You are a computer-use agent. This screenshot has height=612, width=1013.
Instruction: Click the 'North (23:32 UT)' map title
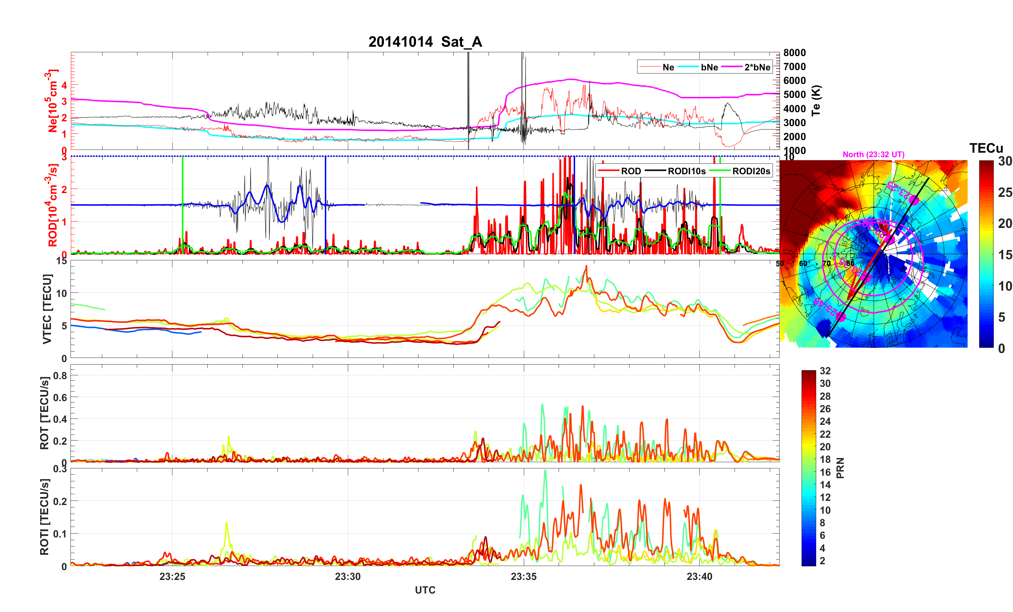click(x=873, y=154)
